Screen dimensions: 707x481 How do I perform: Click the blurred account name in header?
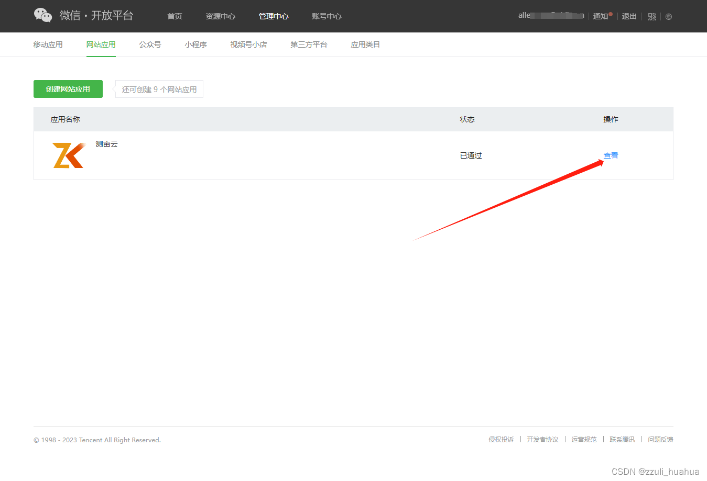[x=551, y=16]
